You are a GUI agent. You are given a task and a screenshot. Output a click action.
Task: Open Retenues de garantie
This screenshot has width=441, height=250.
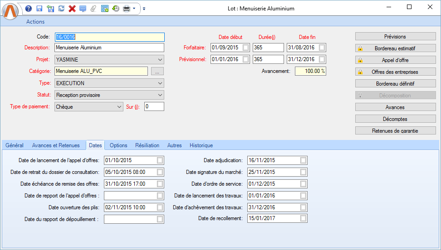point(395,131)
